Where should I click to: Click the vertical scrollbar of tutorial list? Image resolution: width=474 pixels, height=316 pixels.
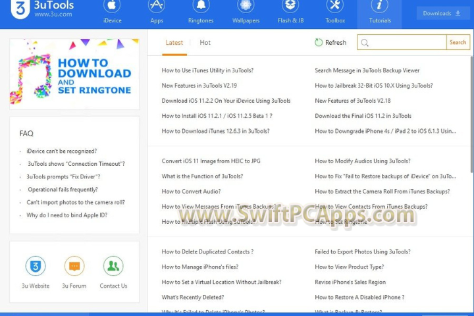(x=472, y=115)
